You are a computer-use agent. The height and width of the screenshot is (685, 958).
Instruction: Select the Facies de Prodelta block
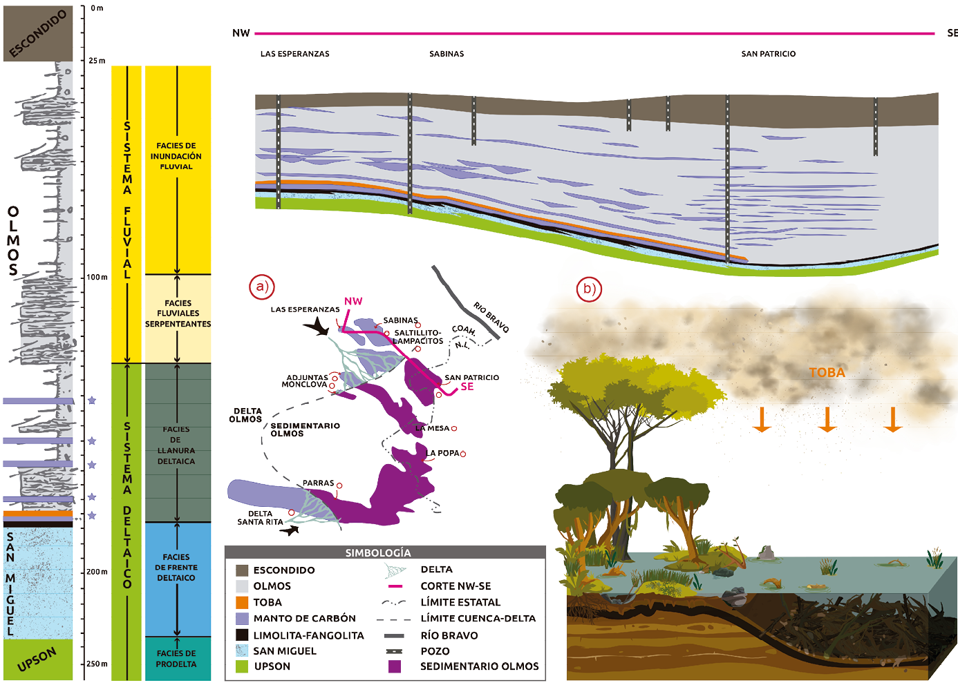point(177,659)
